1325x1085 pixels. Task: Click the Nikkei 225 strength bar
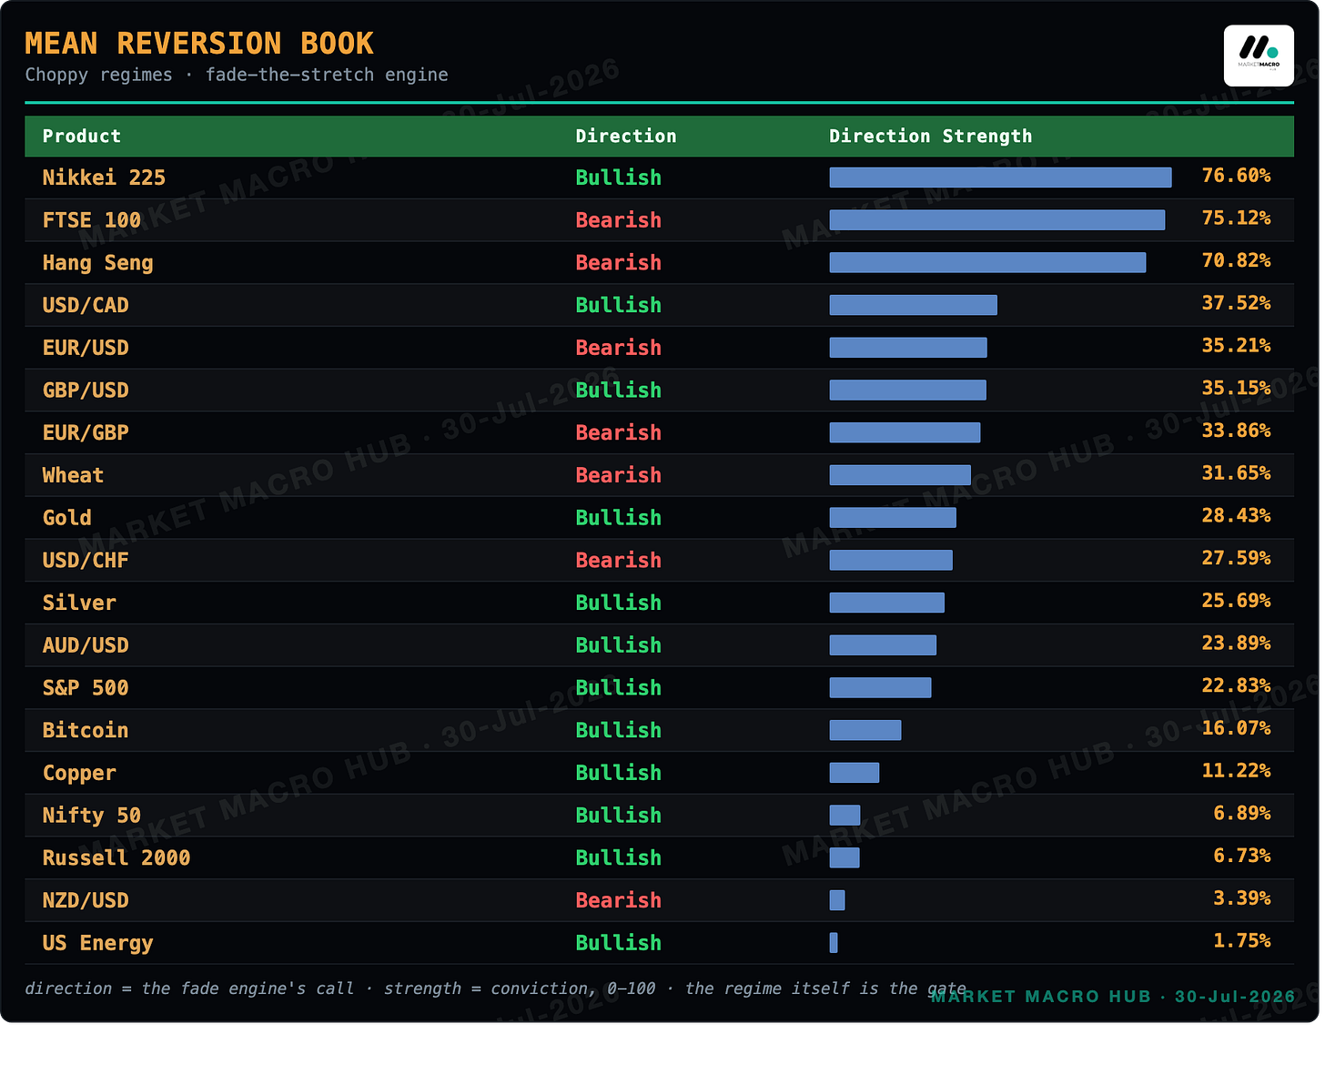click(x=1000, y=177)
